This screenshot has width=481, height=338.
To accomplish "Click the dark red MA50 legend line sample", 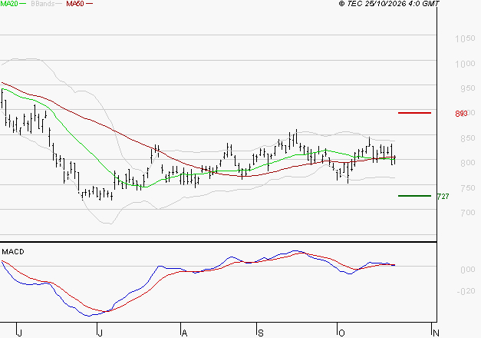I will [89, 4].
